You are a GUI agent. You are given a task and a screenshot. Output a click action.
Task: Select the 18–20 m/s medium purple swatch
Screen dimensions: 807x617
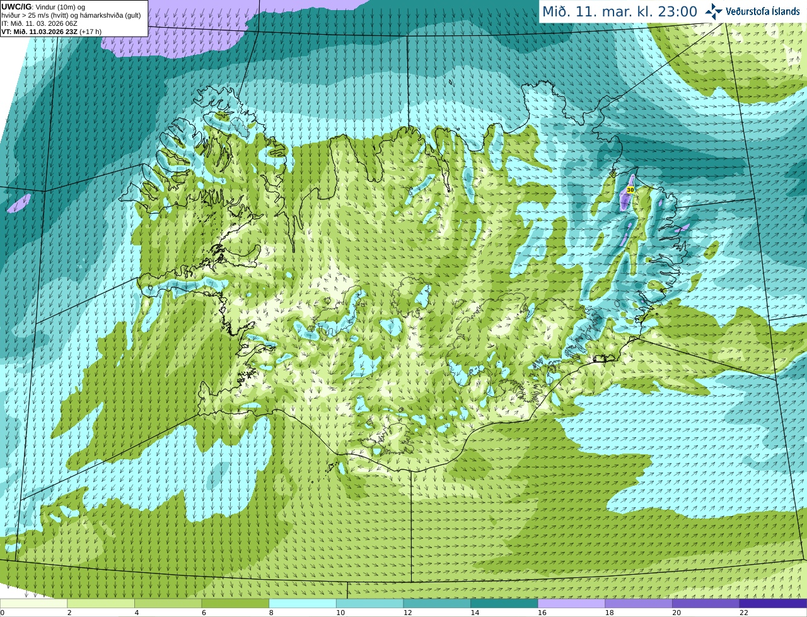(639, 603)
